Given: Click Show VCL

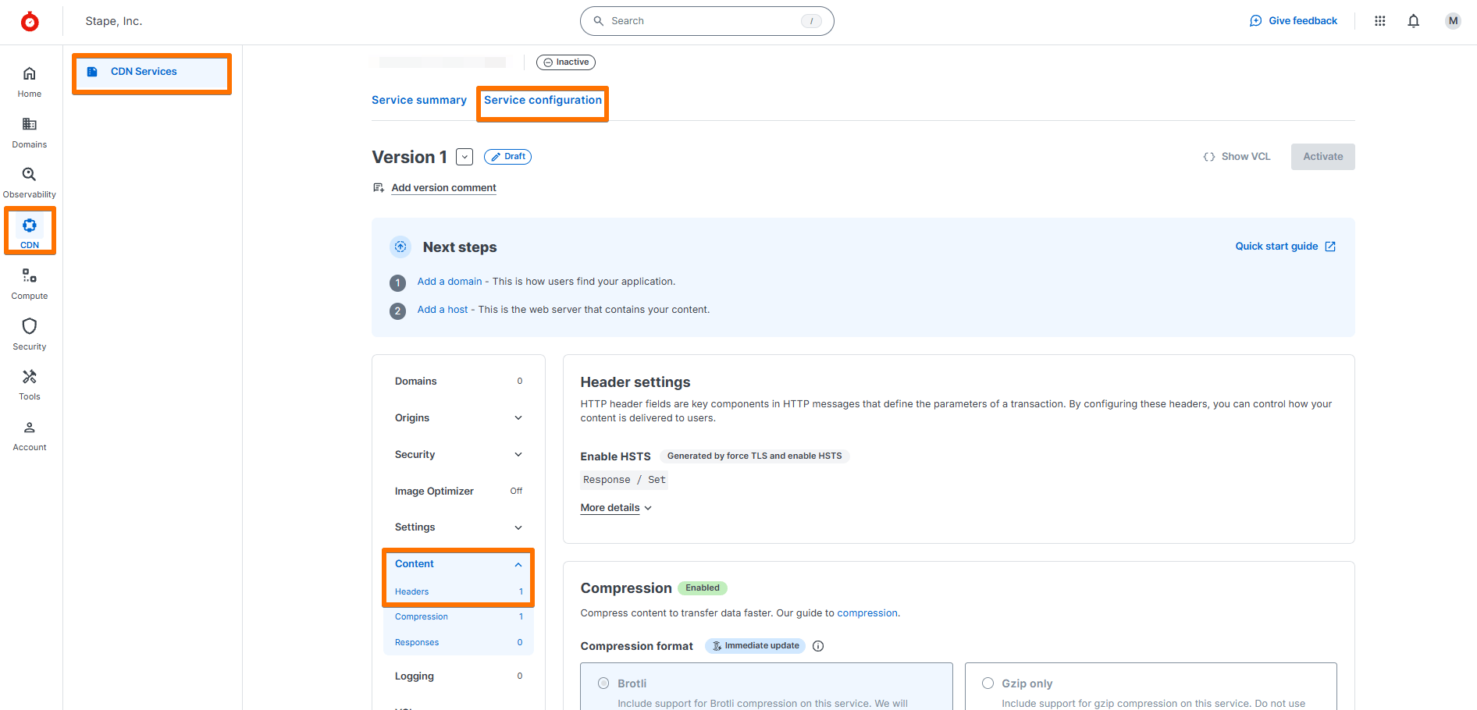Looking at the screenshot, I should click(1237, 157).
